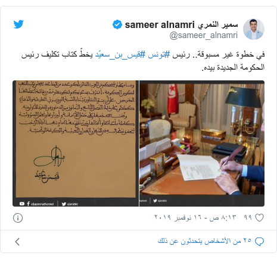Click the tweet timestamp ١٦ نوفمبر ٢٠١٩
277x259 pixels.
coord(195,217)
